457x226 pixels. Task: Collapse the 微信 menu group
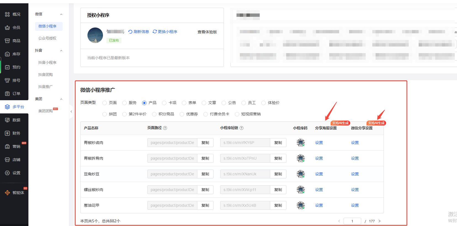point(61,14)
